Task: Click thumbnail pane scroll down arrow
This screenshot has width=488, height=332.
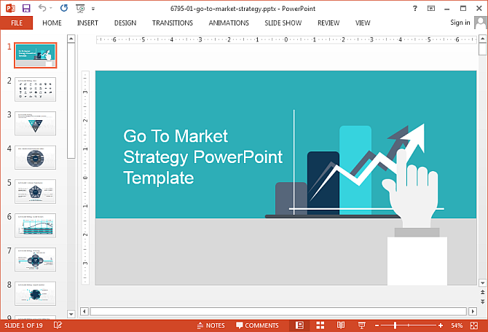Action: [x=71, y=315]
